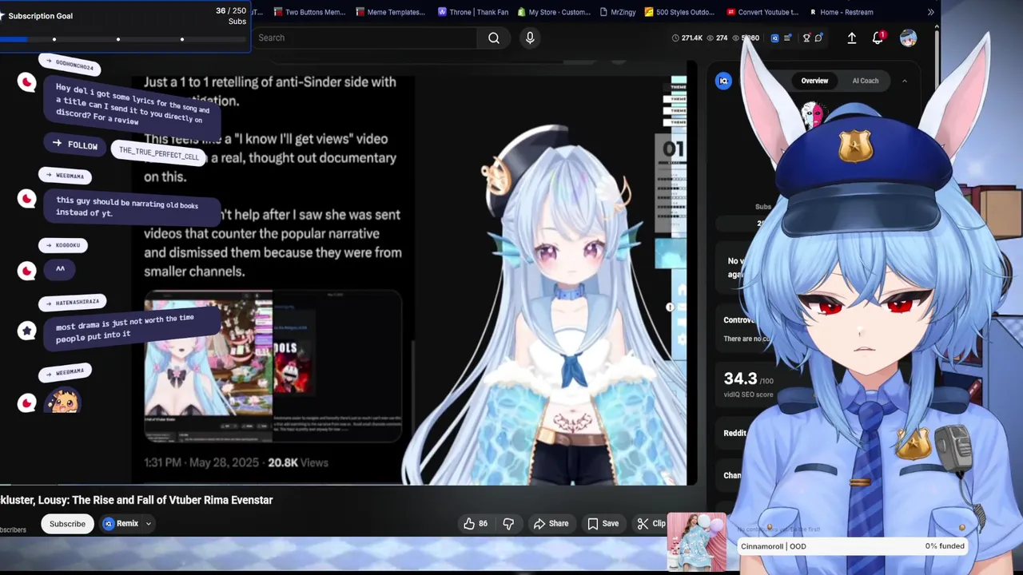Image resolution: width=1023 pixels, height=575 pixels.
Task: Open the My Store - Custom bookmark
Action: coord(554,12)
